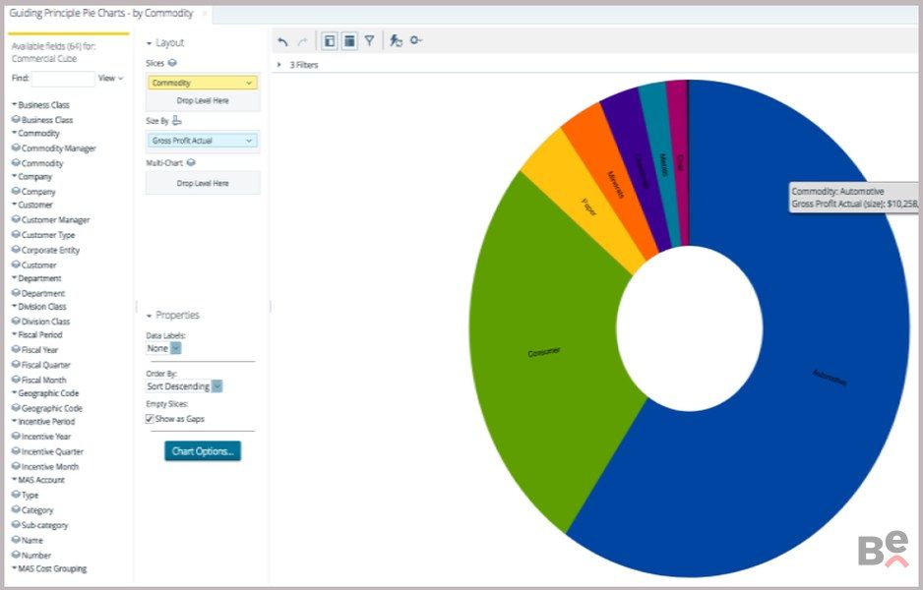Click the lightning auto-refresh icon
The height and width of the screenshot is (590, 923).
tap(397, 40)
